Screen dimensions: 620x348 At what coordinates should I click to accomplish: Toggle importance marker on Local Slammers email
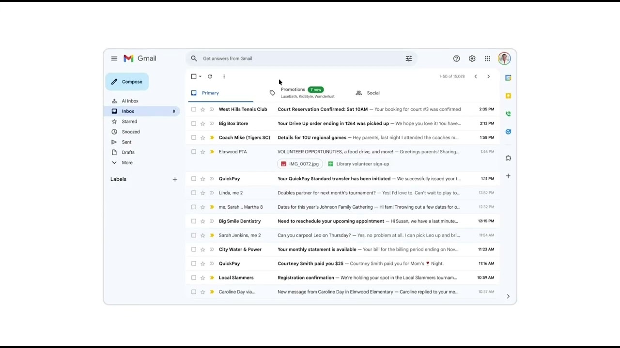click(x=212, y=278)
